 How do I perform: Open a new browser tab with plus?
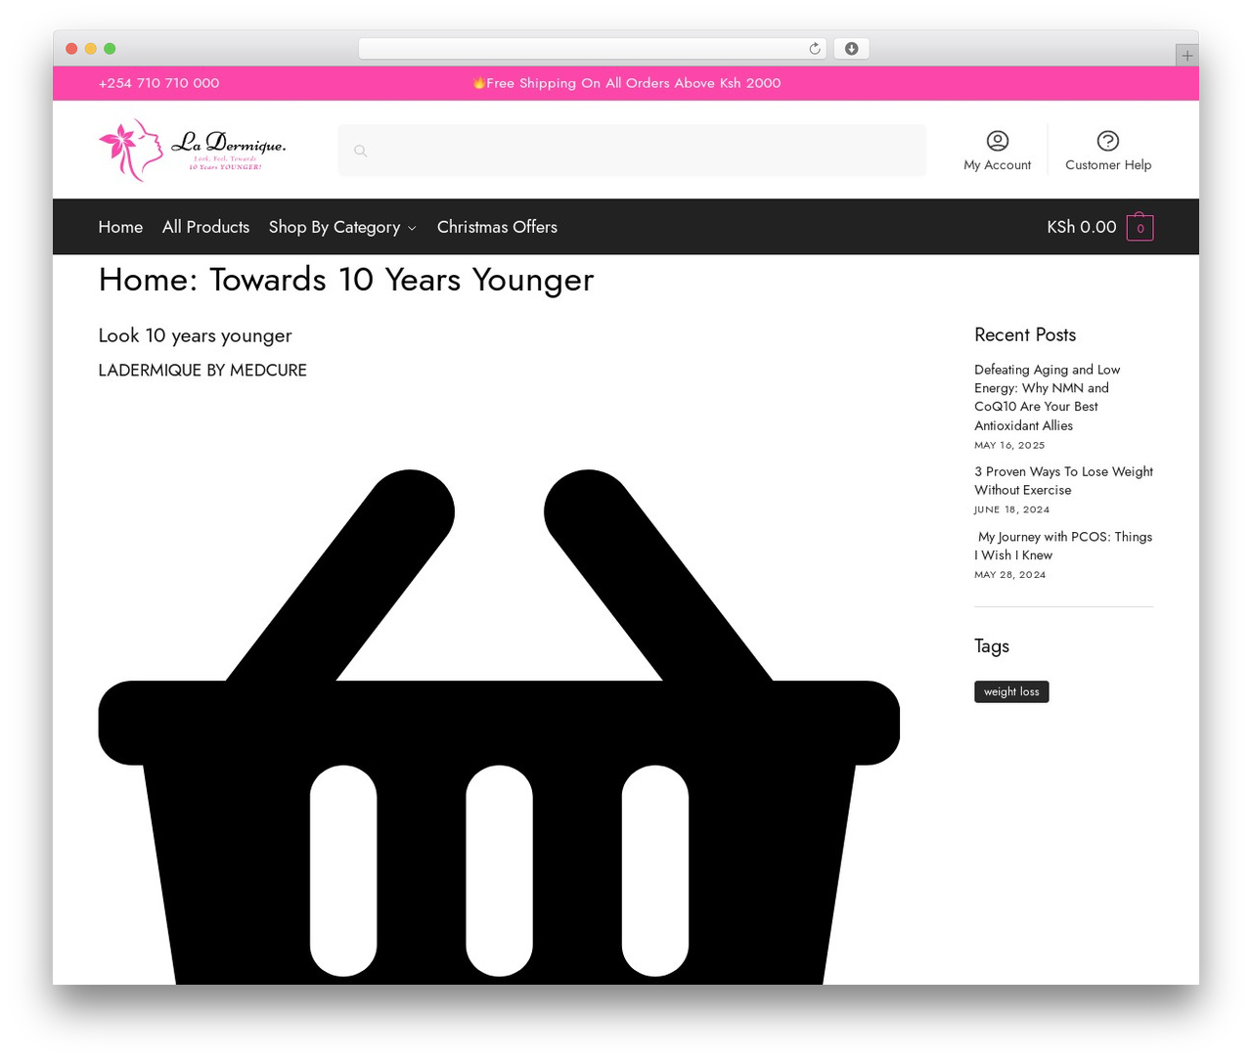pos(1186,56)
